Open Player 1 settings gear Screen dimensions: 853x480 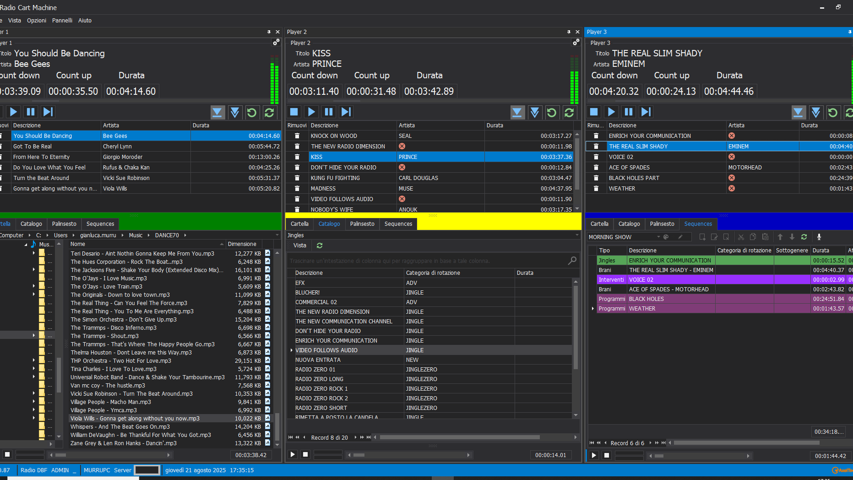pyautogui.click(x=276, y=42)
